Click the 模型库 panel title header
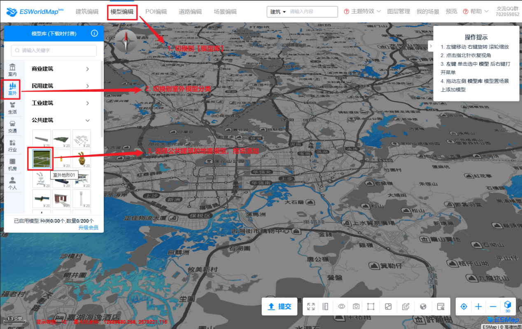Screen dimensions: 522x329 coord(54,33)
